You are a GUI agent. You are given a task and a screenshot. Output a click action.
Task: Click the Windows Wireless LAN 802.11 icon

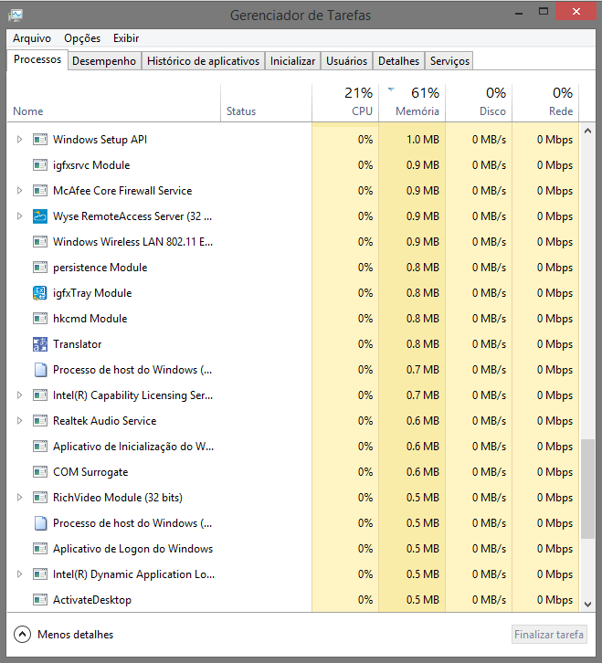40,242
